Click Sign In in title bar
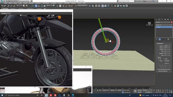 pyautogui.click(x=145, y=1)
